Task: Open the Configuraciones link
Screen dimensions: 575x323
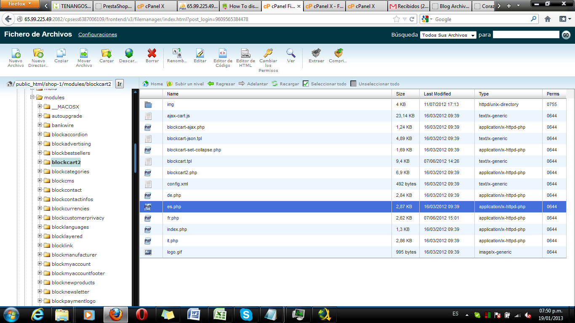Action: coord(98,34)
